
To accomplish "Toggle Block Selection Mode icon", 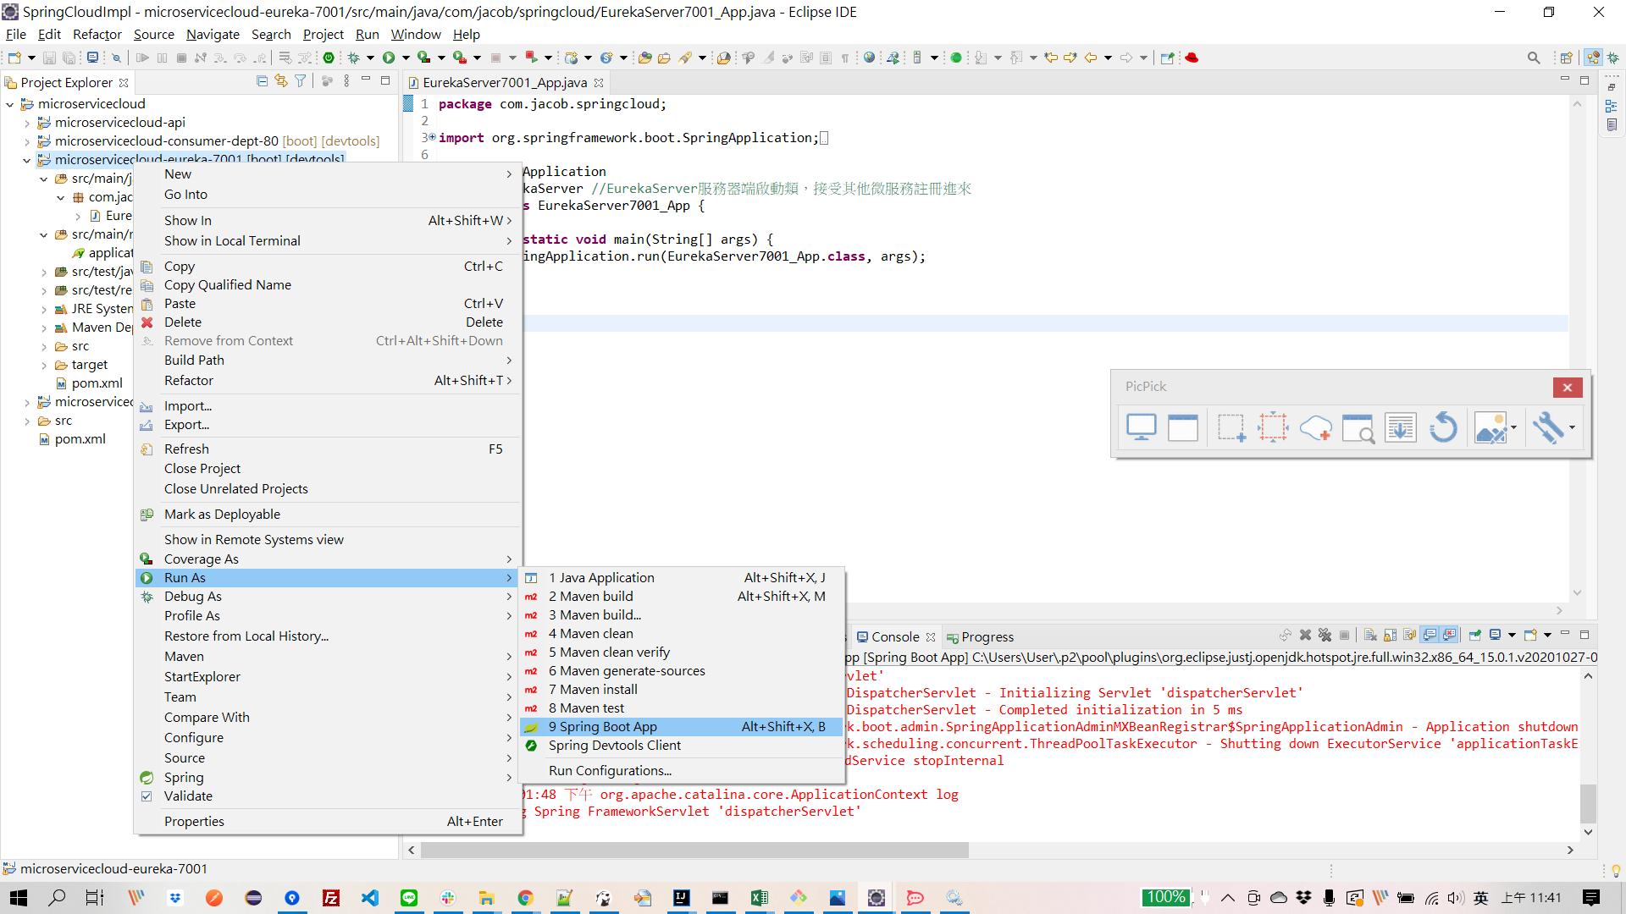I will coord(826,58).
